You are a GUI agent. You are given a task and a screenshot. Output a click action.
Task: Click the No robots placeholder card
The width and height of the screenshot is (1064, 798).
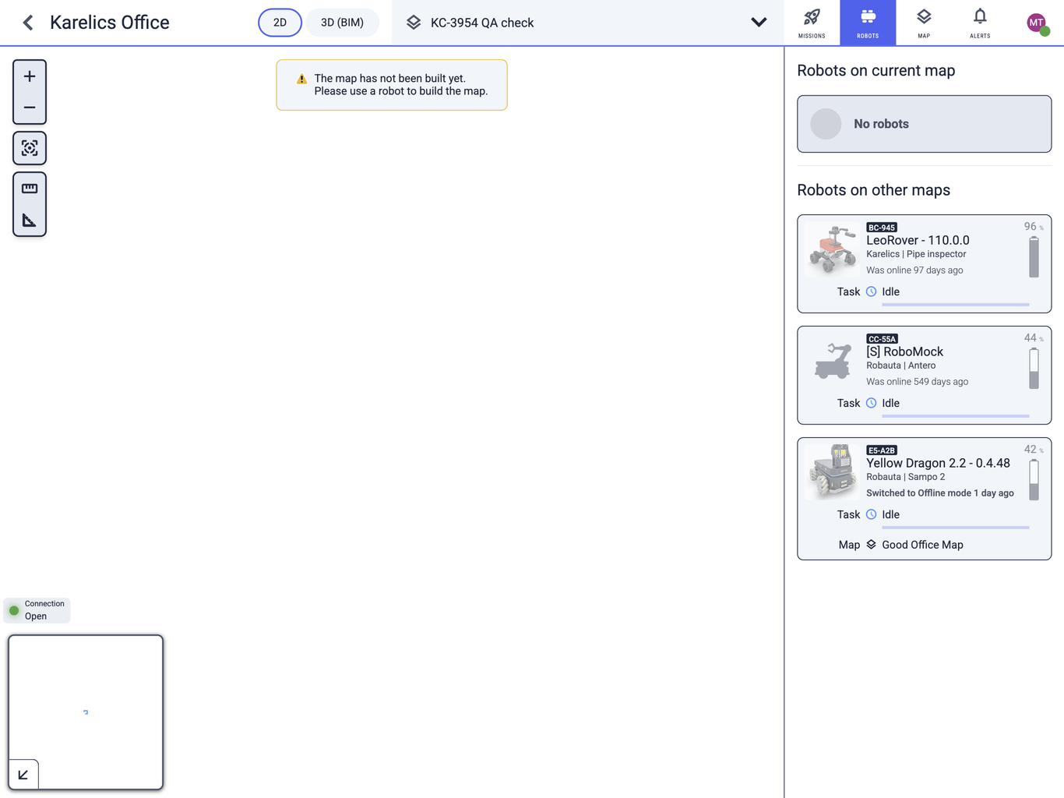pyautogui.click(x=924, y=124)
